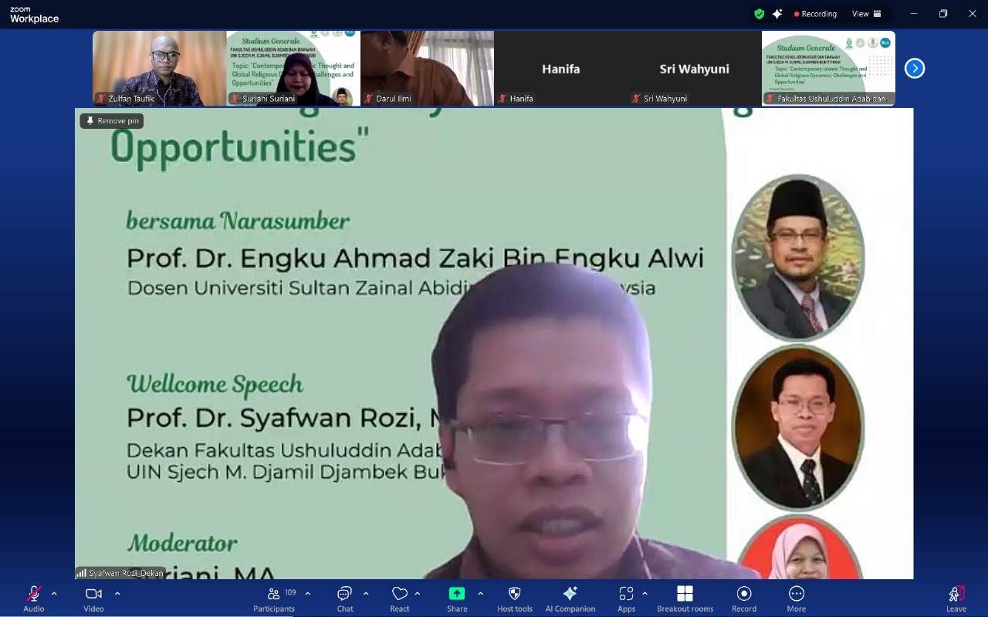Turn on the Video camera

[93, 598]
